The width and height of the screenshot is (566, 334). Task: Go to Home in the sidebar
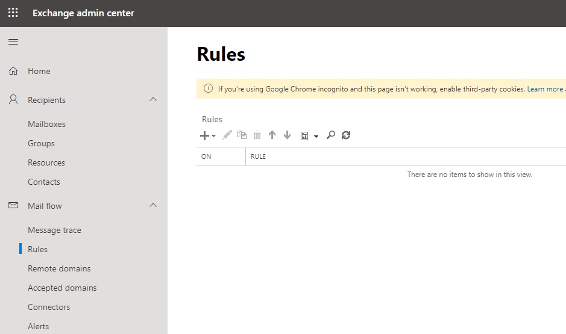(x=39, y=71)
